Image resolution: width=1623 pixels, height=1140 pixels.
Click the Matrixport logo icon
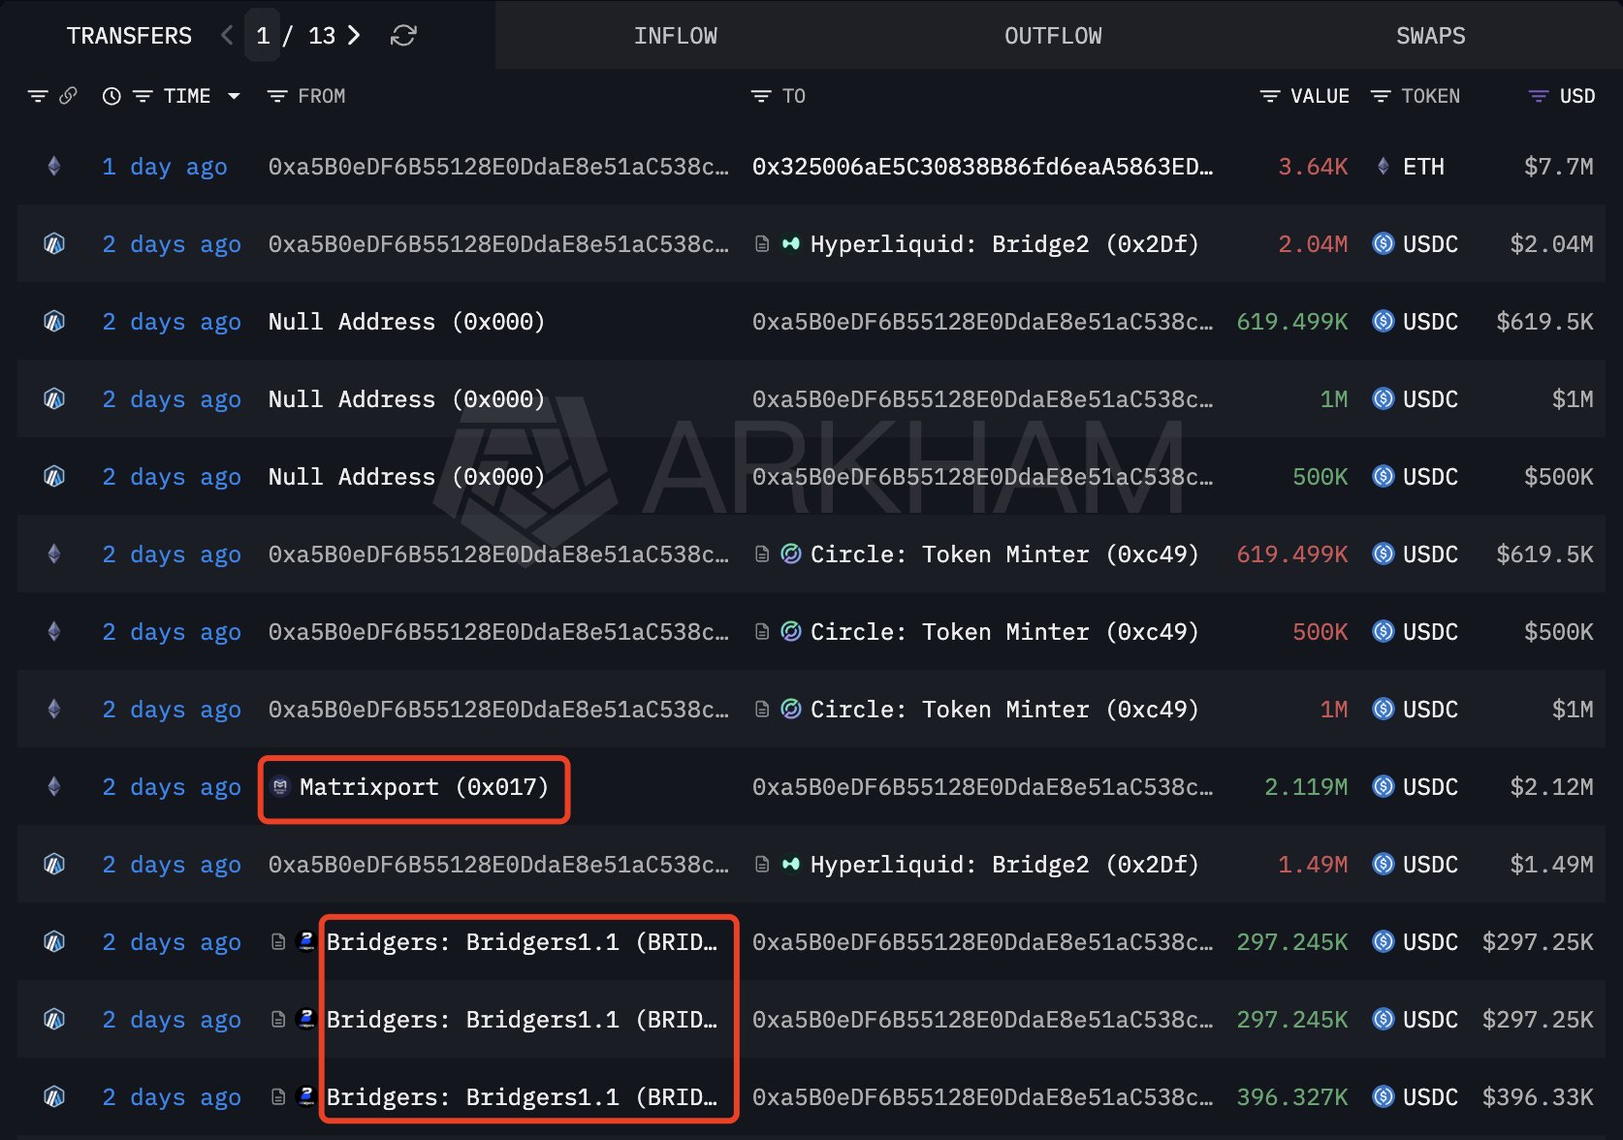(280, 787)
